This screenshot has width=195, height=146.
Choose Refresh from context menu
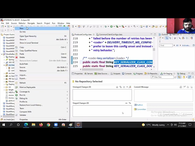42,83
